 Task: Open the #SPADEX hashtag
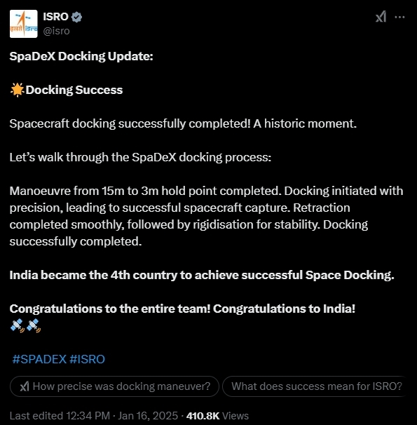click(39, 359)
